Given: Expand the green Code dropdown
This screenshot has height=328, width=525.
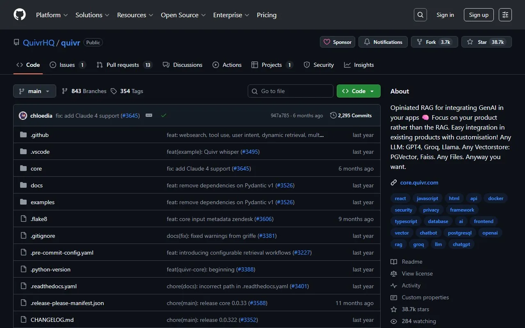Looking at the screenshot, I should (x=358, y=91).
